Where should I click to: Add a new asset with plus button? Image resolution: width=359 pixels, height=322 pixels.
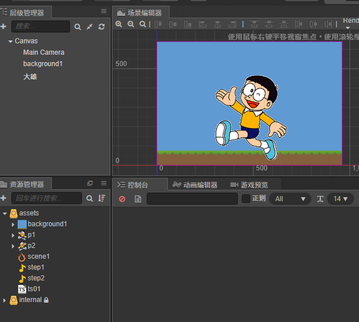click(3, 198)
